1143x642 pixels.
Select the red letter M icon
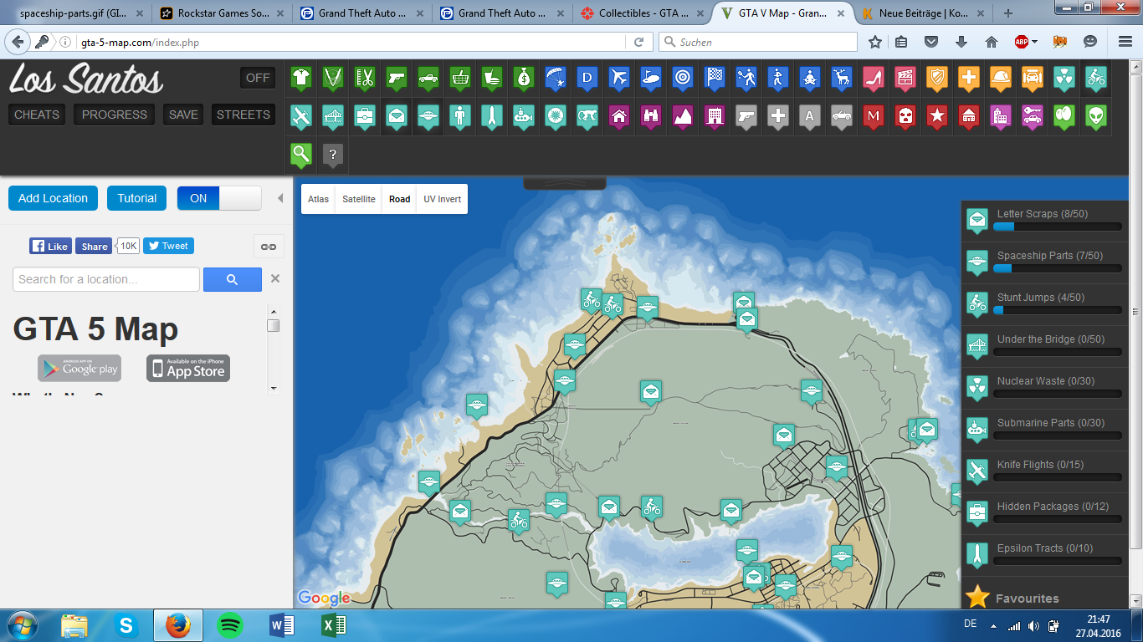point(873,117)
